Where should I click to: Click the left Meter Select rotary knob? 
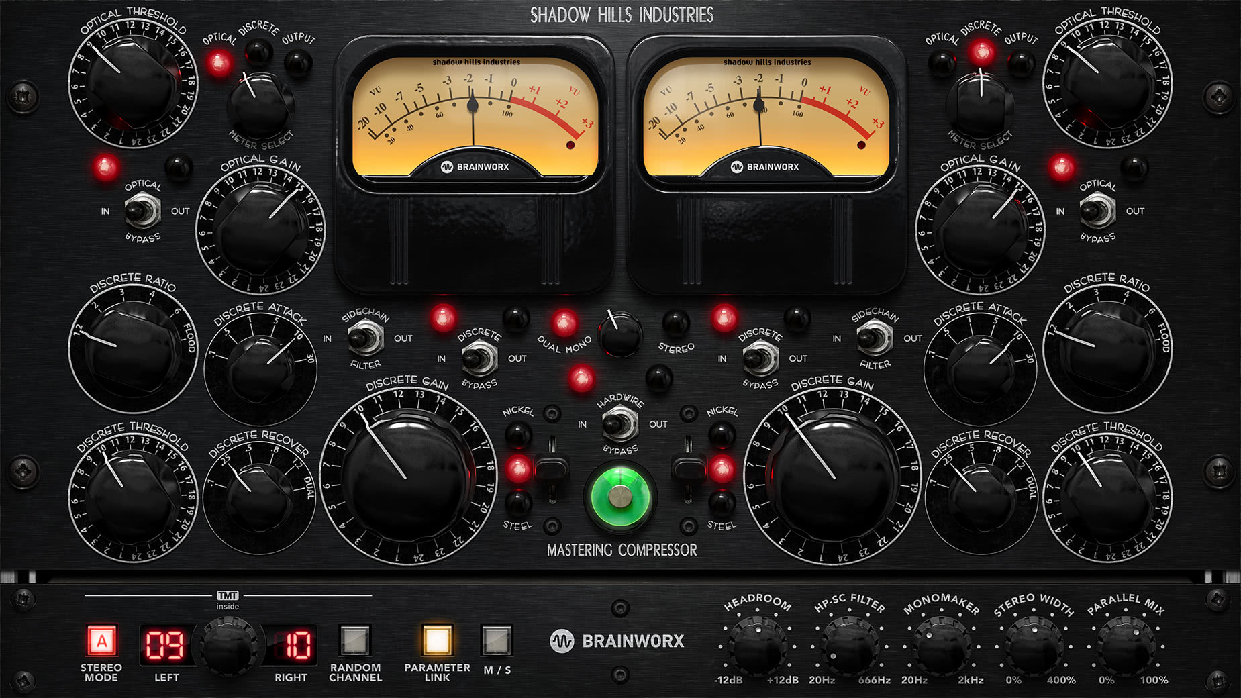pos(260,105)
